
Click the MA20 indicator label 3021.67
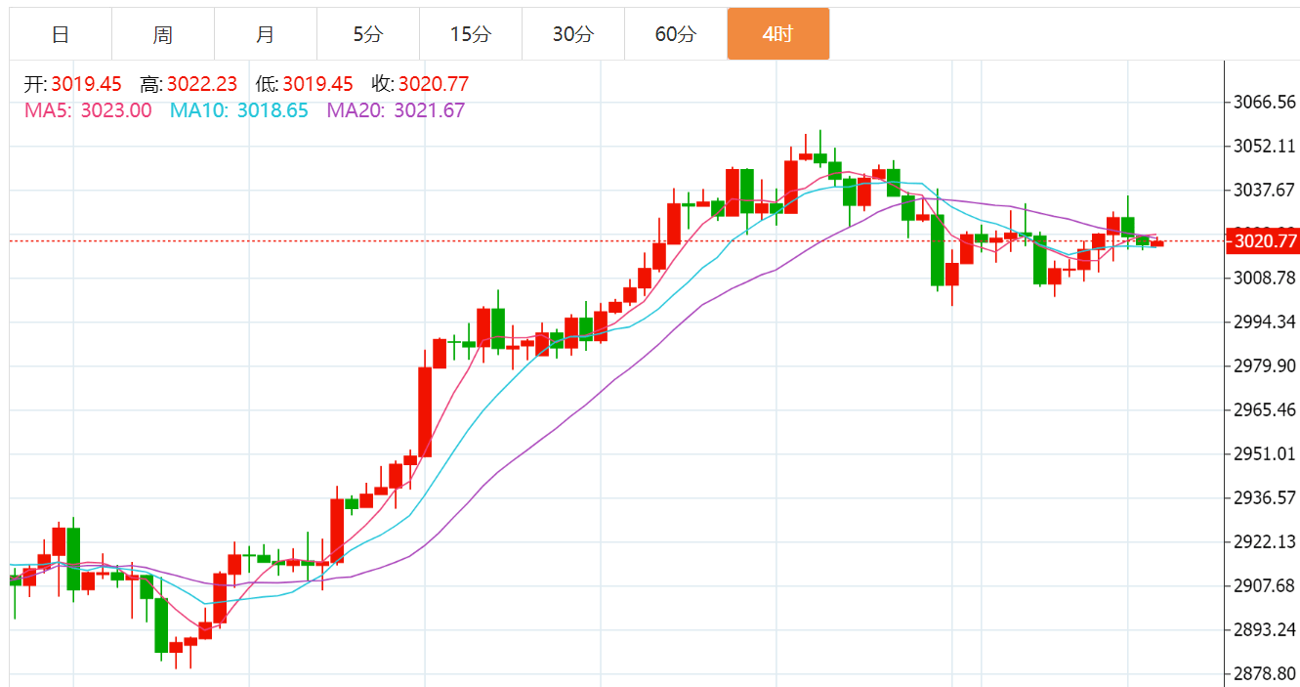click(429, 110)
